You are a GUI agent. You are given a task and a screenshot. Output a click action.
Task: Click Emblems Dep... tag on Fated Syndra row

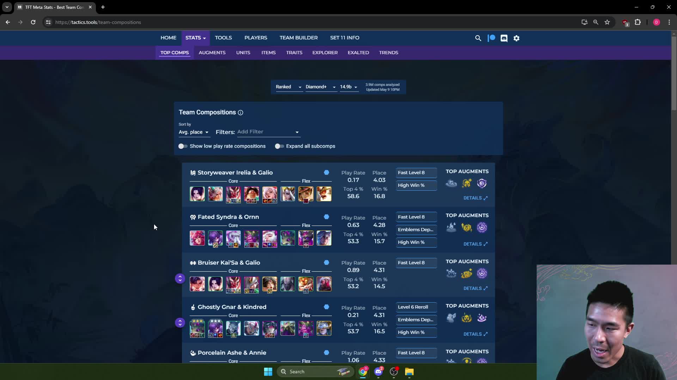(416, 230)
